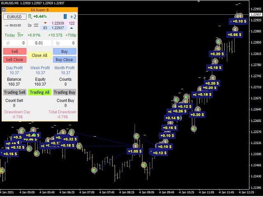263x197 pixels.
Task: Open the EURUSD symbol selector
Action: [x=14, y=17]
